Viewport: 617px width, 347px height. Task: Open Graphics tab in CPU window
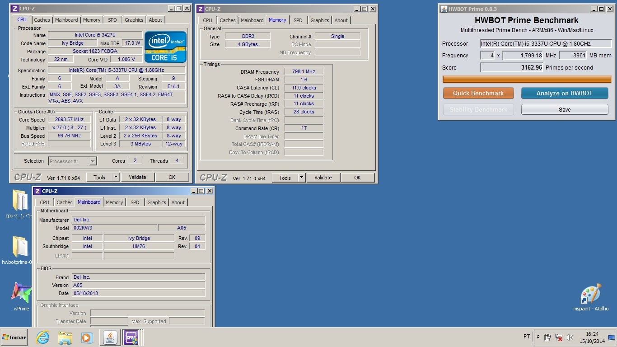[x=134, y=20]
